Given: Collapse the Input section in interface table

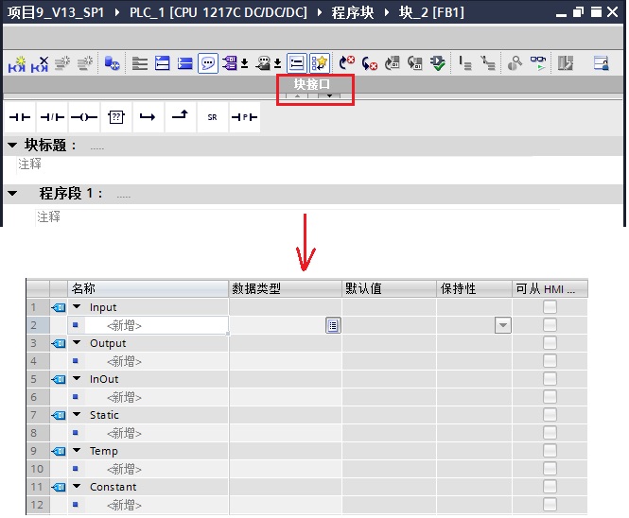Looking at the screenshot, I should coord(77,307).
